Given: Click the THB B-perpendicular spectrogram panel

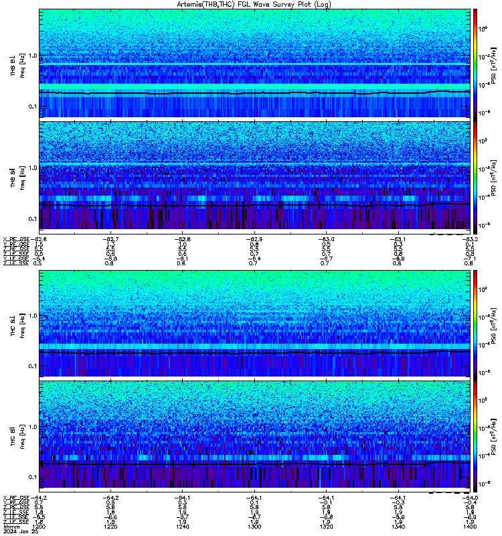Looking at the screenshot, I should [x=255, y=63].
